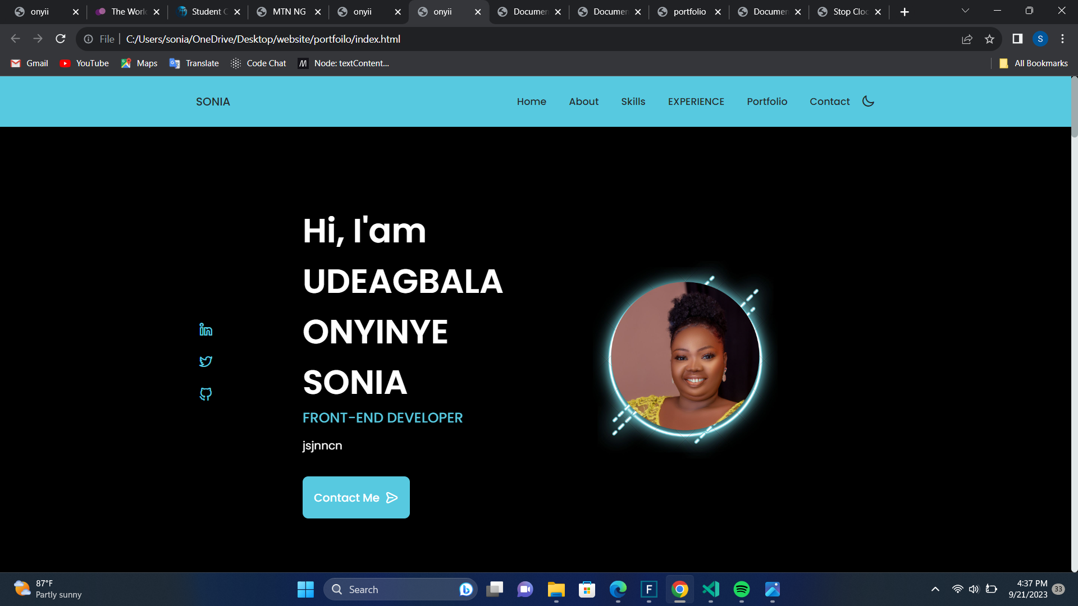
Task: Click the share page icon
Action: coord(967,39)
